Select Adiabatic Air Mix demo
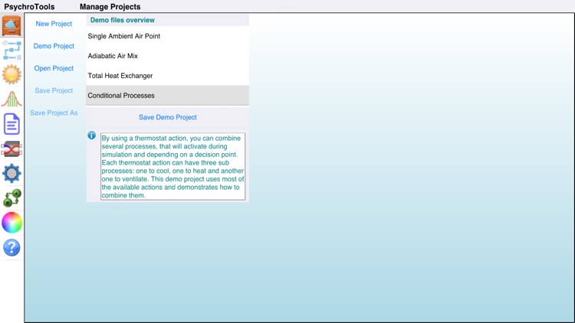 click(168, 56)
